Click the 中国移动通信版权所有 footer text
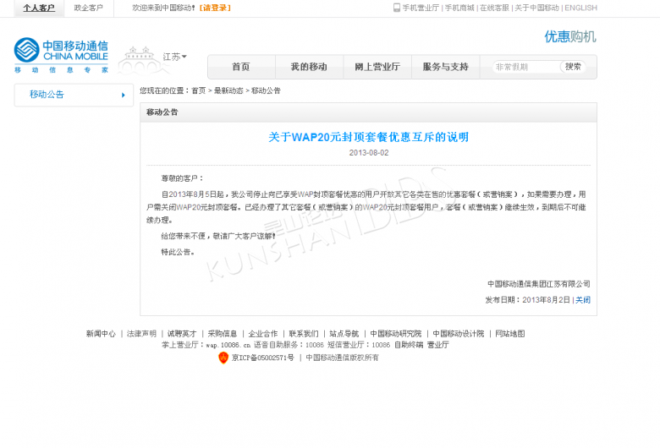The image size is (660, 448). [x=342, y=358]
